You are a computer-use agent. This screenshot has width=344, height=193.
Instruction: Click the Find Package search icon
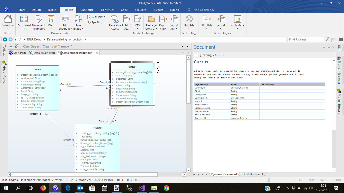click(327, 39)
